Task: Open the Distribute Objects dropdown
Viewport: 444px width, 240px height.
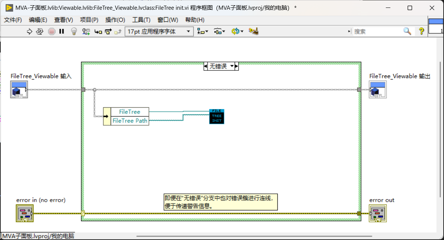Action: [x=219, y=31]
